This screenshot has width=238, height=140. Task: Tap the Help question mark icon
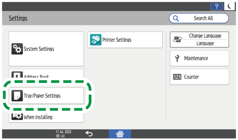click(x=217, y=7)
